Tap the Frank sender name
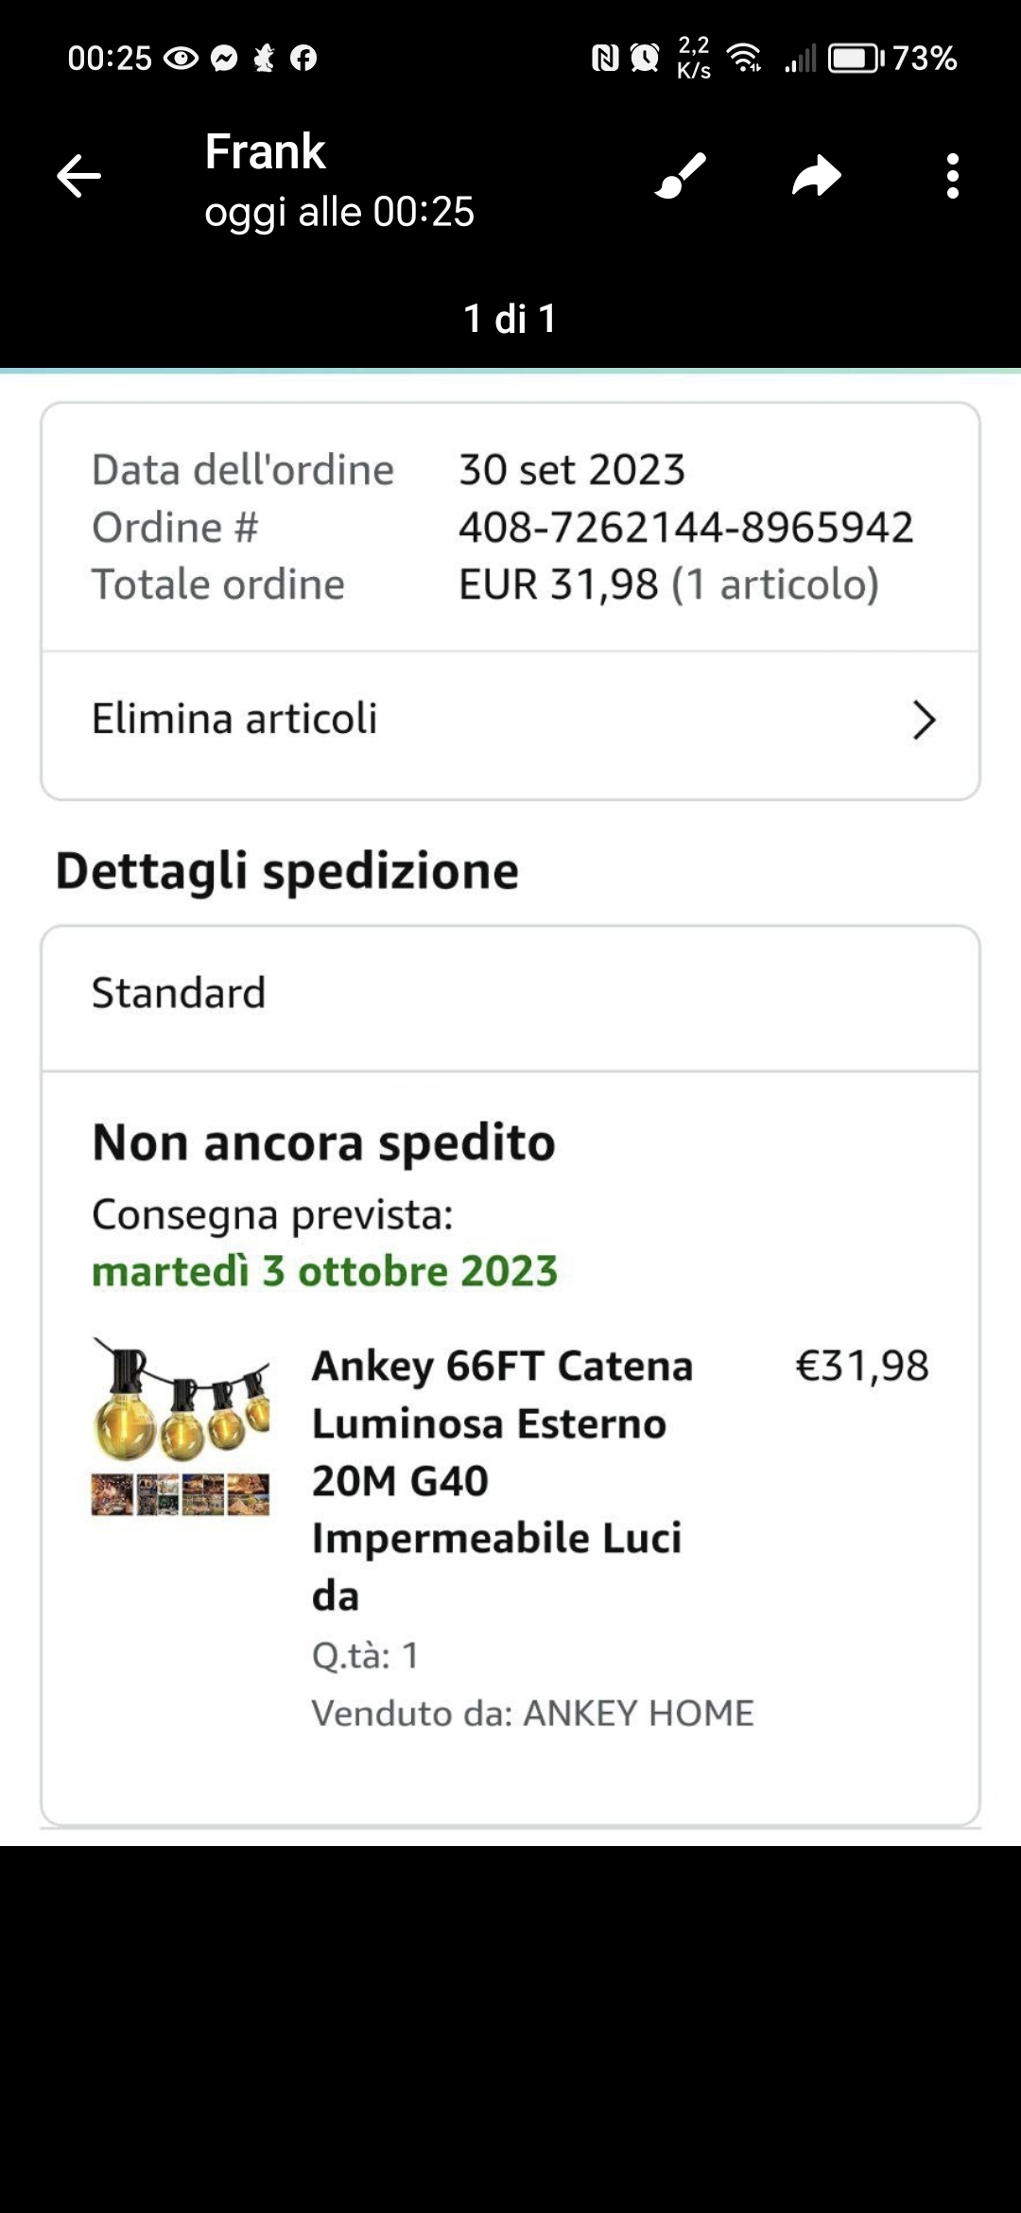This screenshot has width=1021, height=2213. click(266, 152)
